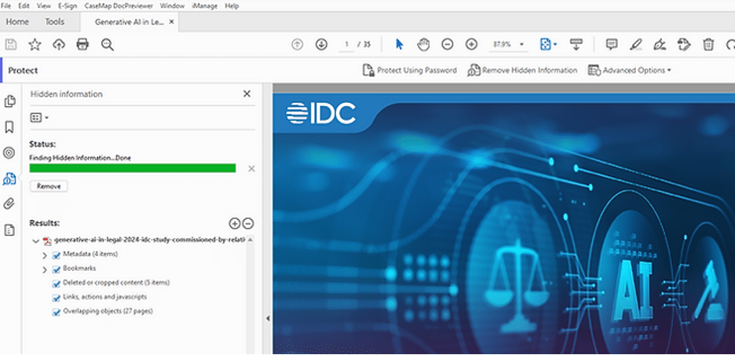Open the Advanced Options dropdown
Image resolution: width=735 pixels, height=355 pixels.
coord(630,70)
